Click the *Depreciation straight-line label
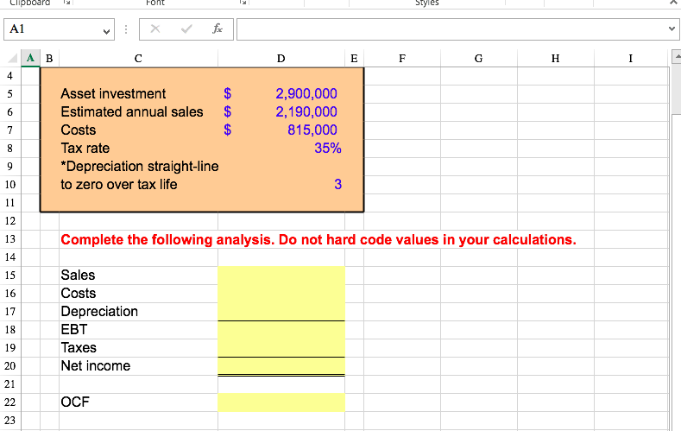Image resolution: width=681 pixels, height=431 pixels. click(140, 167)
